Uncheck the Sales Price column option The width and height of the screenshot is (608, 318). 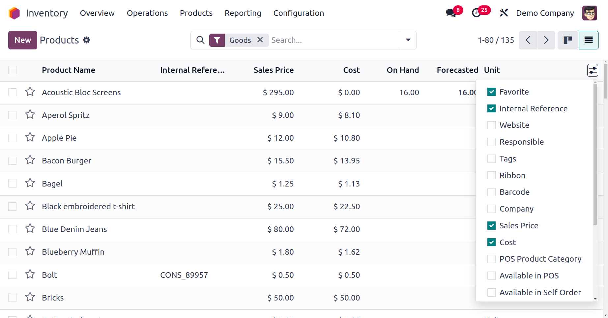click(x=491, y=226)
